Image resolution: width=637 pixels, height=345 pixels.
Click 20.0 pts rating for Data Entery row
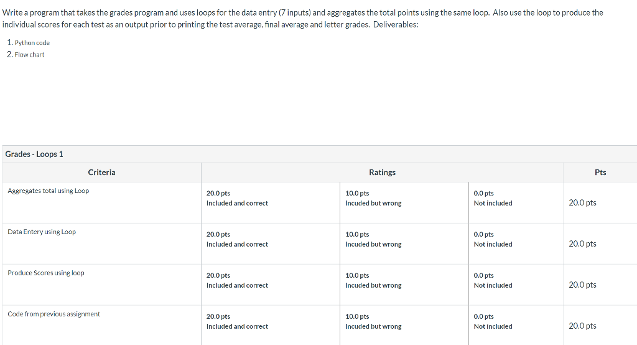[x=218, y=234]
